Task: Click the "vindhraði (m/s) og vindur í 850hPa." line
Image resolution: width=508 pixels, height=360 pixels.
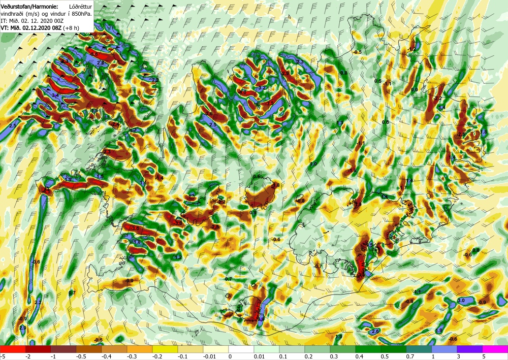Action: click(46, 13)
